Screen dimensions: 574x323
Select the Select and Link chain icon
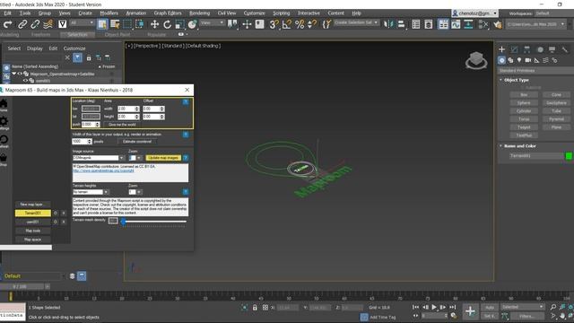pos(22,24)
